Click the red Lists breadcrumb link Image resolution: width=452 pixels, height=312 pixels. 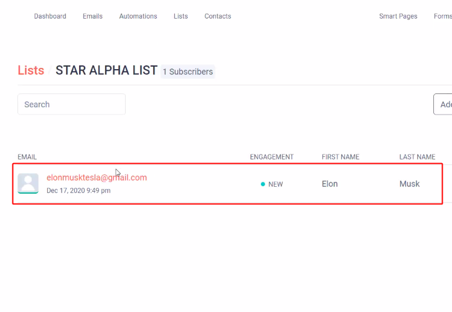[31, 70]
